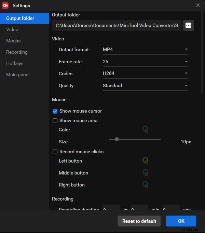This screenshot has height=233, width=205.
Task: Click the Right button color icon
Action: pyautogui.click(x=146, y=185)
